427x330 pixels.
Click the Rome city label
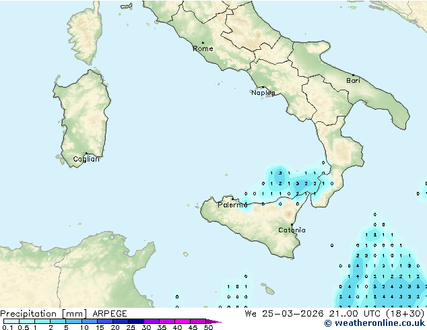203,48
